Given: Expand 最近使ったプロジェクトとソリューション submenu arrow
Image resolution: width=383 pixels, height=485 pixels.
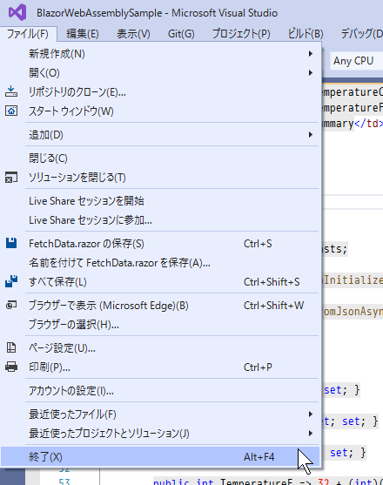Looking at the screenshot, I should pyautogui.click(x=311, y=434).
